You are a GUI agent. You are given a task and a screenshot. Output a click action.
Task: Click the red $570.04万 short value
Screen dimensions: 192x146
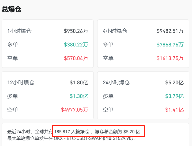tap(76, 58)
